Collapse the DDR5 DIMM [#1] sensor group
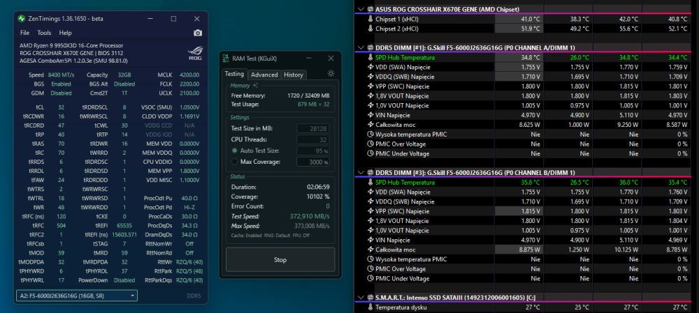The height and width of the screenshot is (313, 699). 361,47
